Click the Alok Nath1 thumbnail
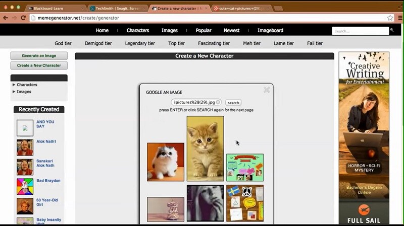Image resolution: width=404 pixels, height=226 pixels. (25, 147)
